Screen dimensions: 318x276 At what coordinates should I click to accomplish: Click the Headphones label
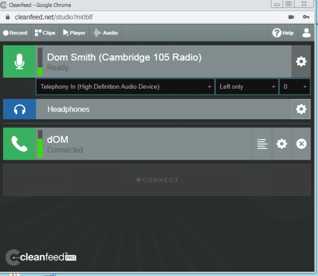68,109
